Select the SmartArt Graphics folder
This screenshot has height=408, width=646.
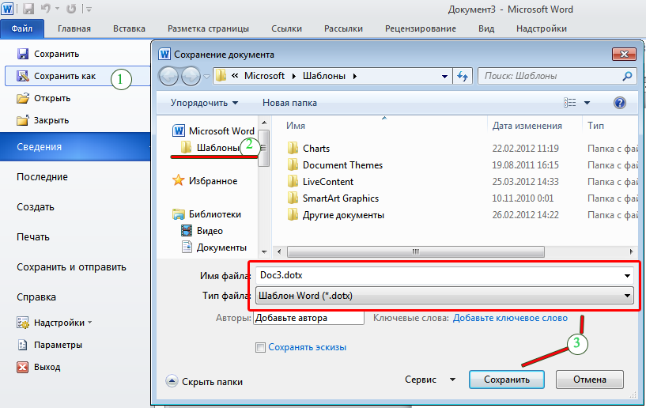[x=333, y=198]
